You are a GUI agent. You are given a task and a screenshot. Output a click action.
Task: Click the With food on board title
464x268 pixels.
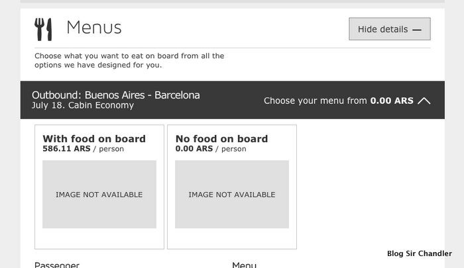pyautogui.click(x=94, y=138)
